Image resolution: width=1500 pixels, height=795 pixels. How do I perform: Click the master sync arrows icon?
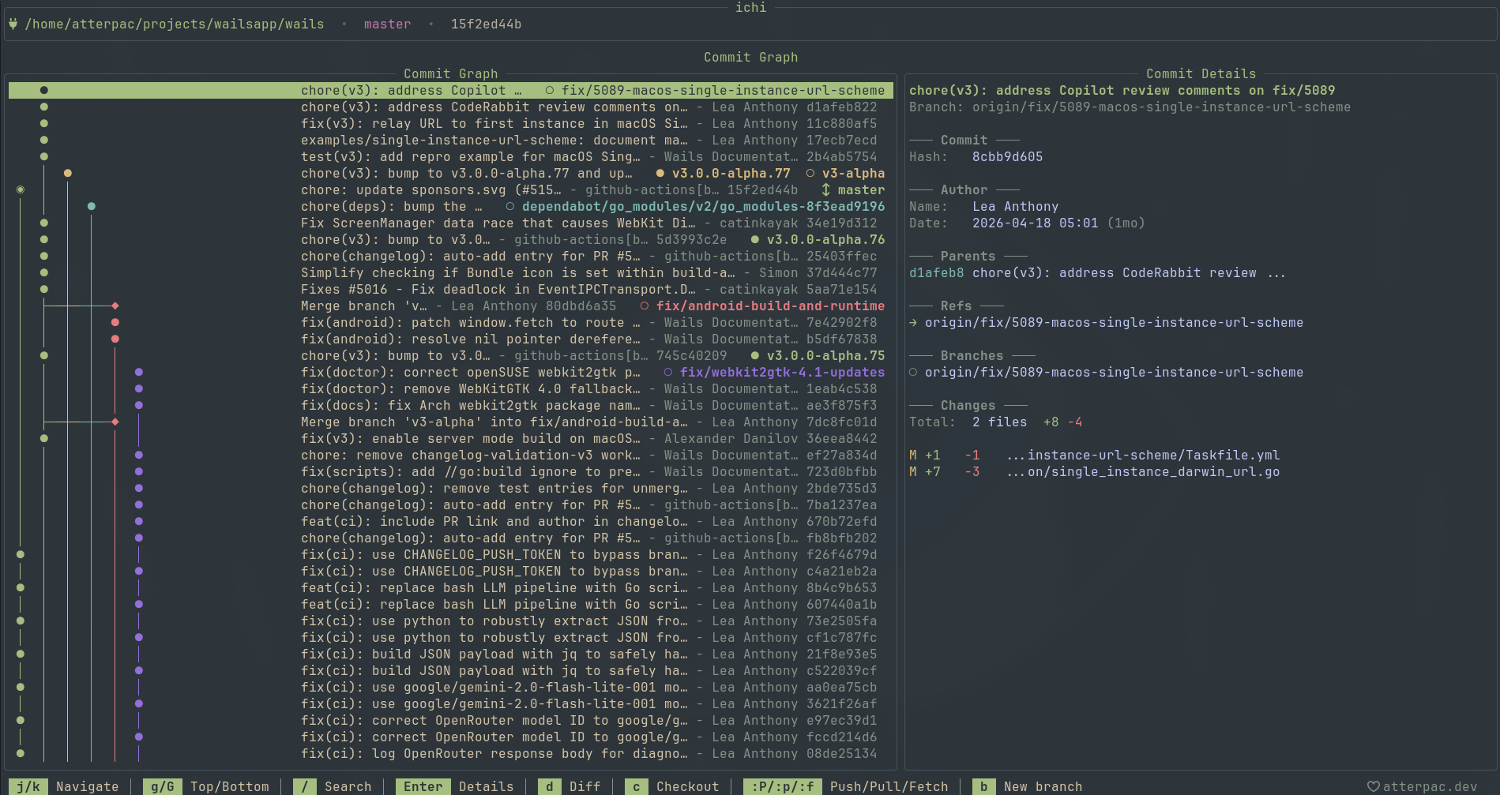826,189
